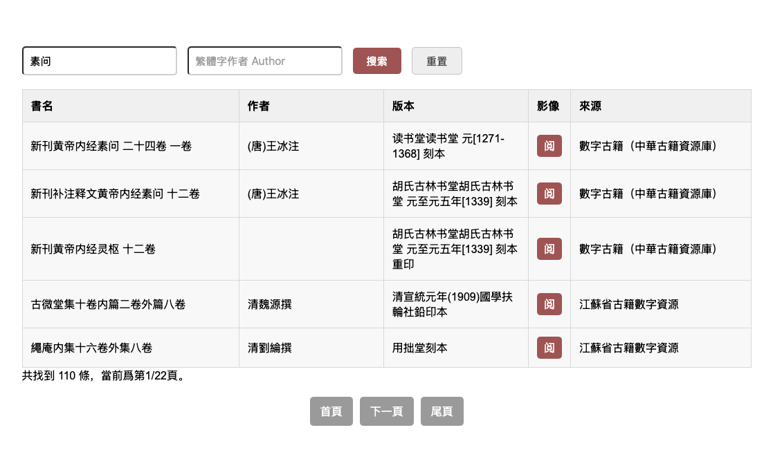This screenshot has width=773, height=450.
Task: Click the 來源 column header
Action: (589, 106)
